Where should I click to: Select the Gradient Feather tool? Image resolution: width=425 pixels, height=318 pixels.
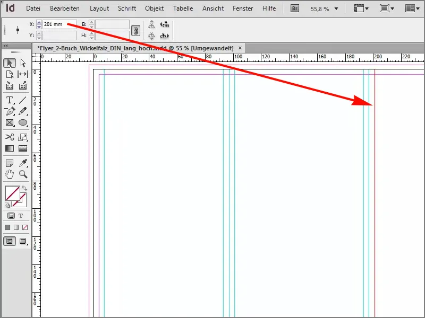point(23,148)
